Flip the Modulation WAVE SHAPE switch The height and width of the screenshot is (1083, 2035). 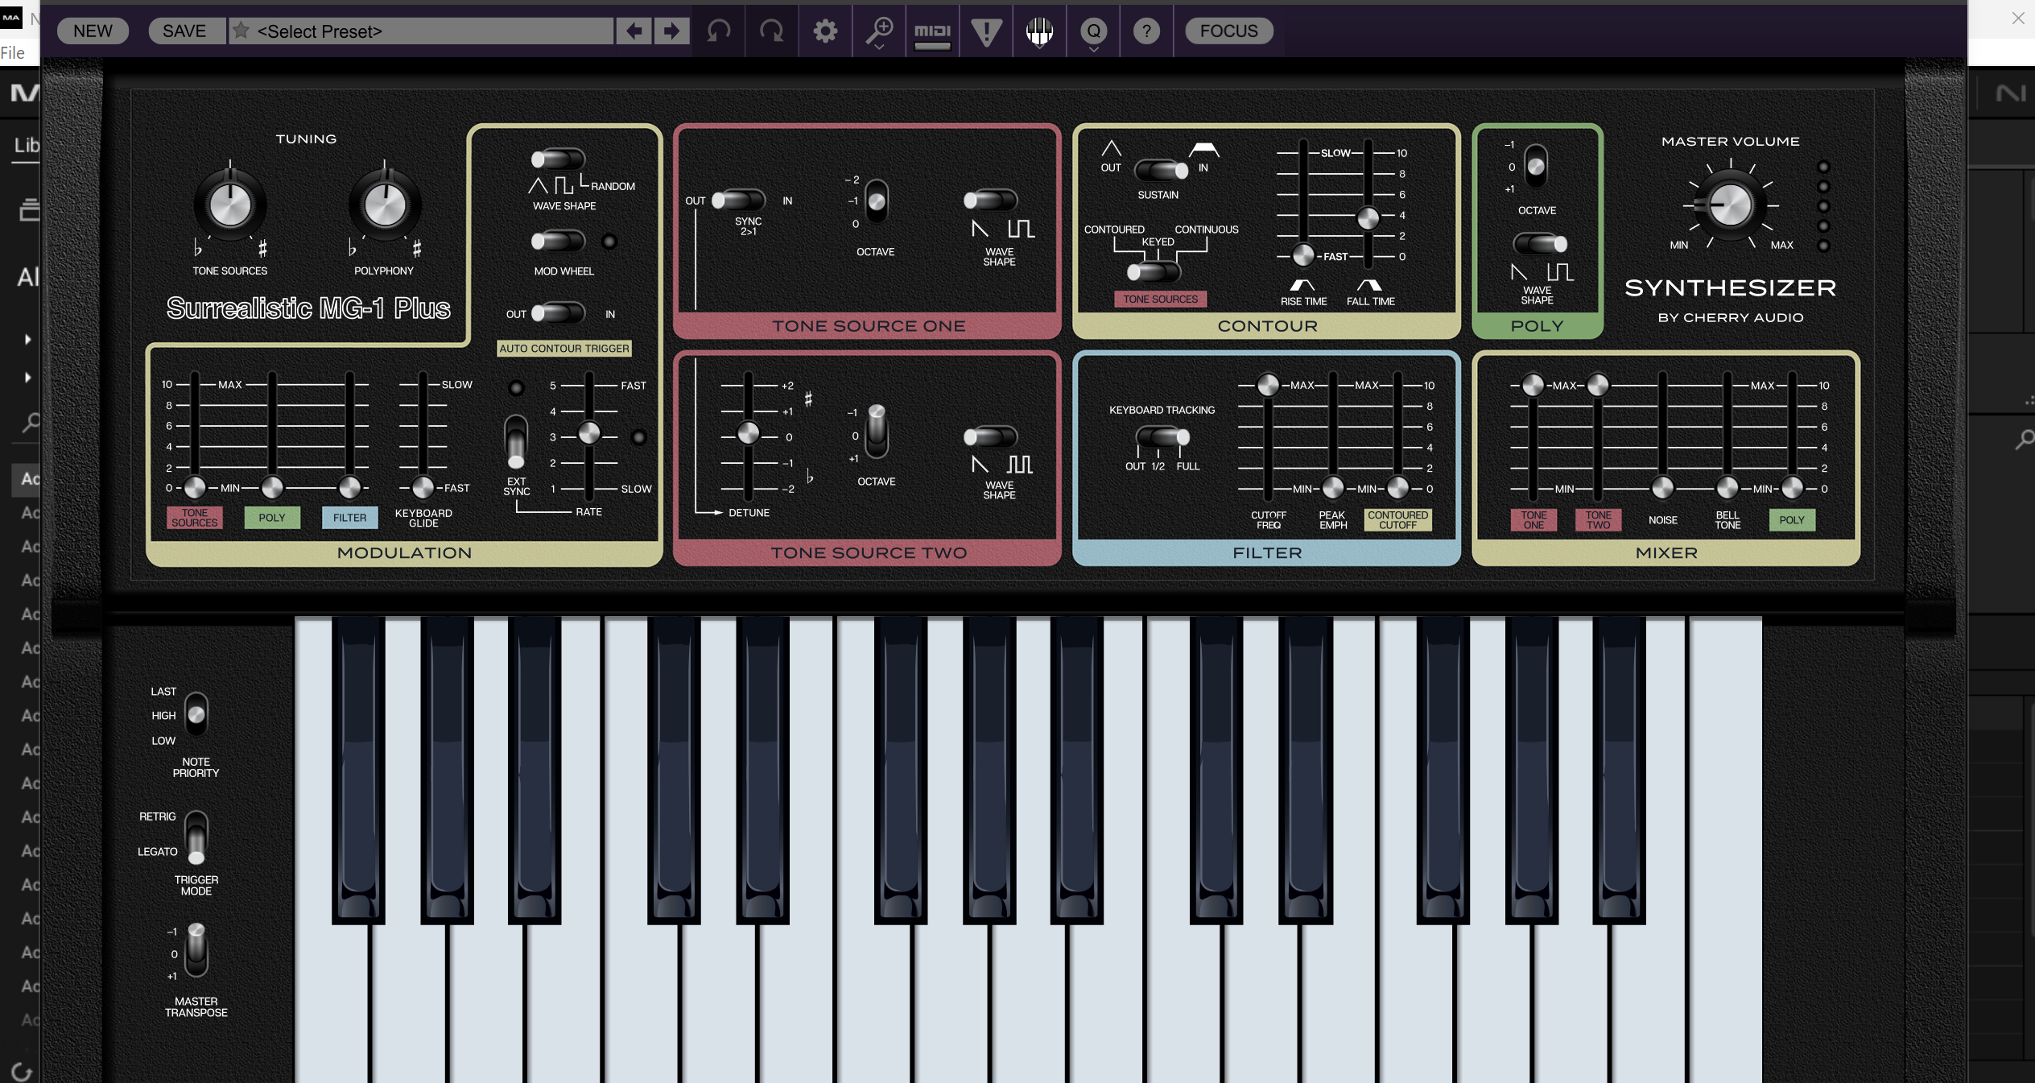(x=557, y=159)
